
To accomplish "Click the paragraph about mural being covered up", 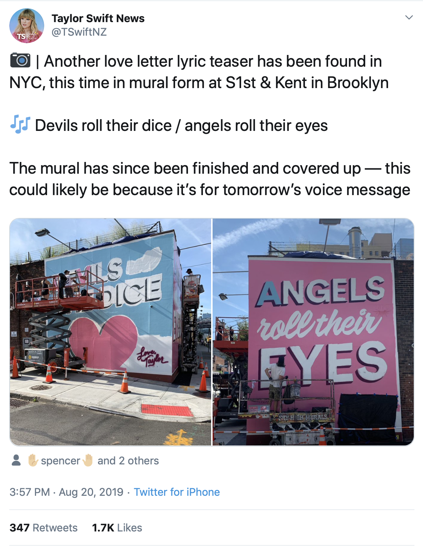I will pyautogui.click(x=210, y=179).
